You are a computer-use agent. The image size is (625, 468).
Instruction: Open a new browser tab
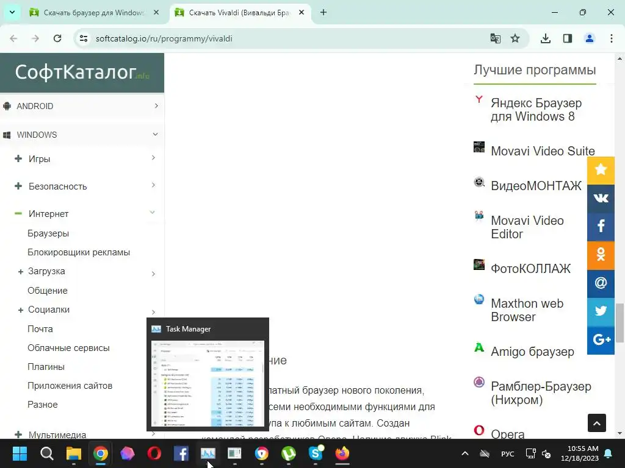(x=323, y=13)
